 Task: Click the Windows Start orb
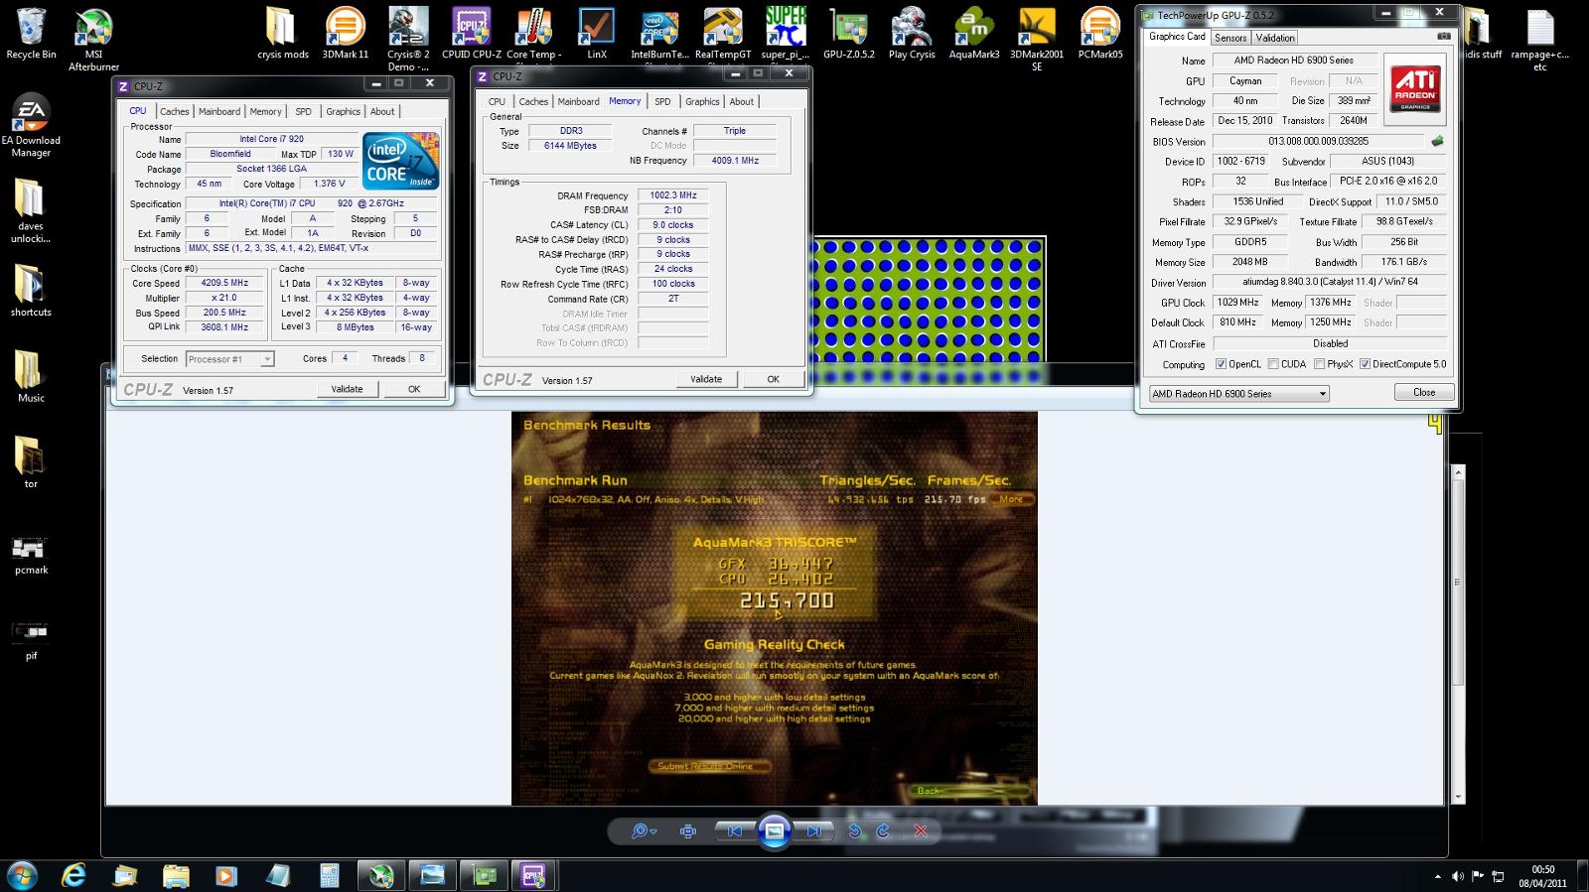click(x=22, y=875)
